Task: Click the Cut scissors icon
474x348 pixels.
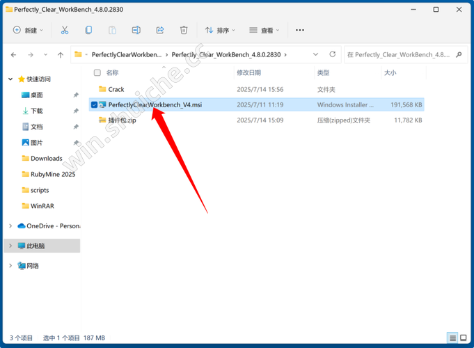Action: point(65,30)
